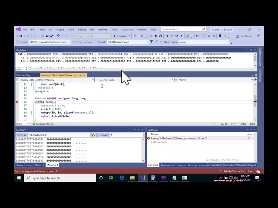The width and height of the screenshot is (278, 208).
Task: Click the Stop Debugging red square
Action: point(156,36)
